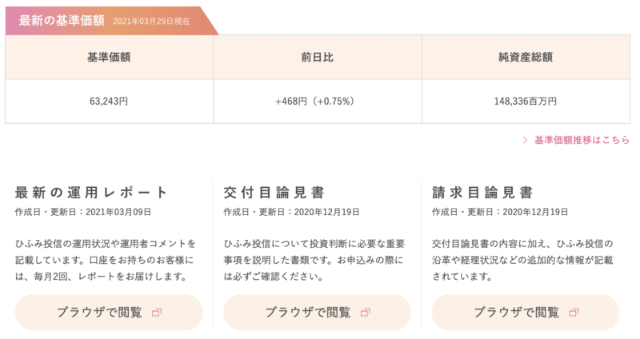Image resolution: width=640 pixels, height=339 pixels.
Task: Click chevron arrow beside 基準価額推移はこちら
Action: [526, 141]
